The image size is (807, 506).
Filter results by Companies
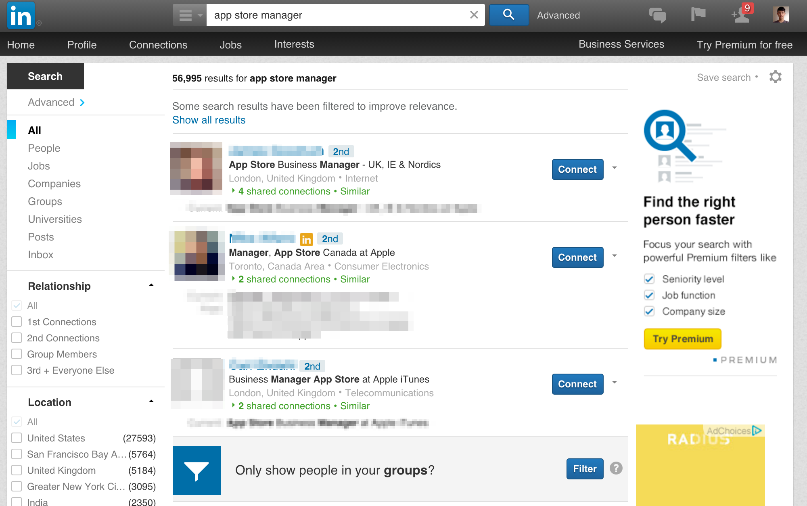(54, 184)
